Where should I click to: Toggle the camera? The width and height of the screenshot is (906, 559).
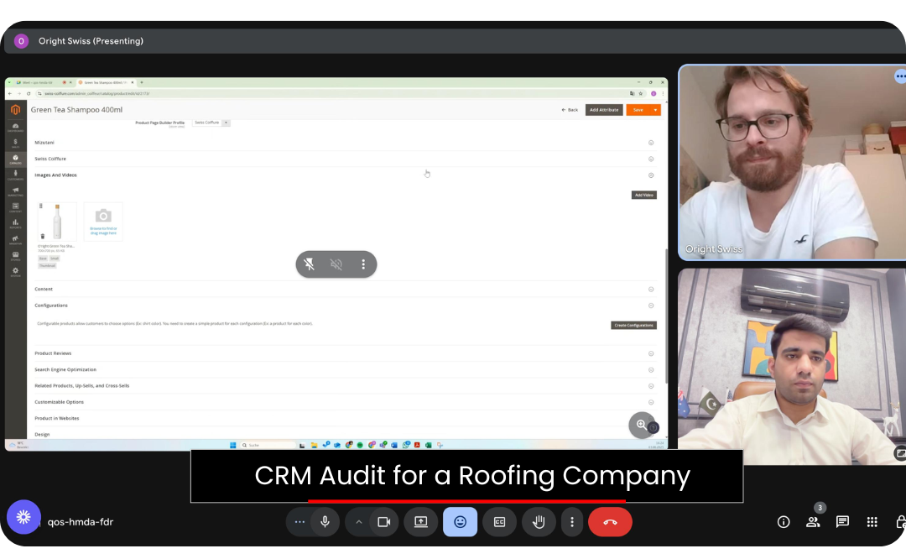[x=383, y=522]
